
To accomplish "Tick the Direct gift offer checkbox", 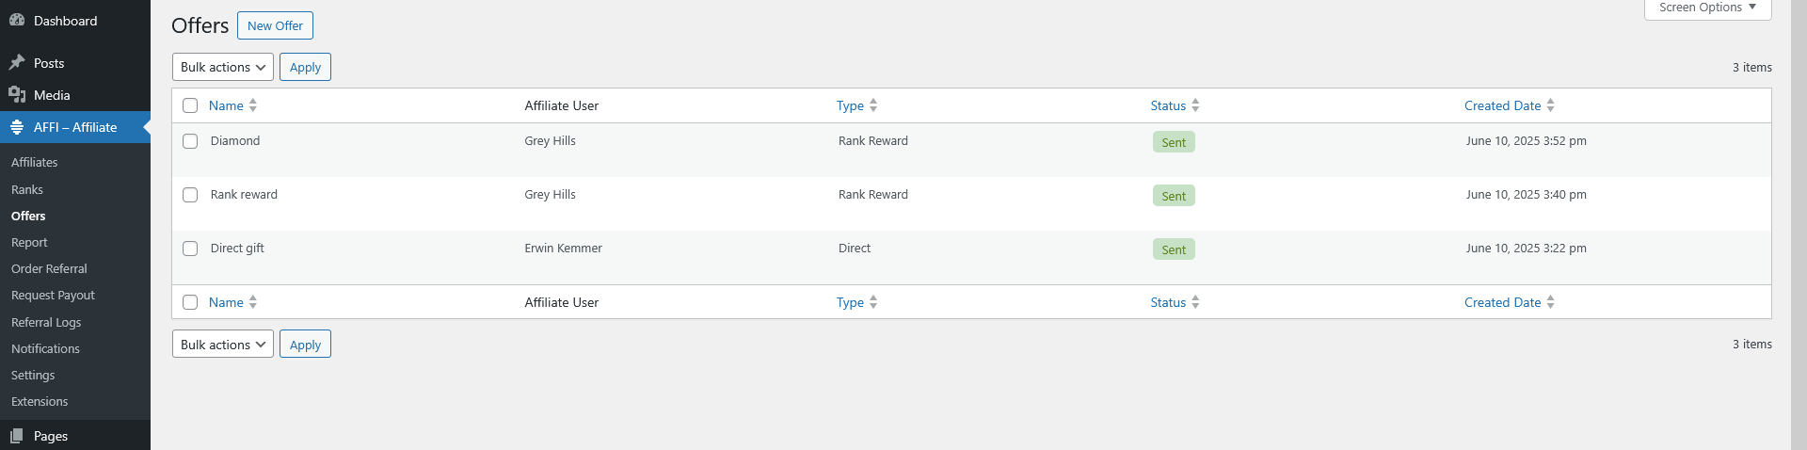I will point(190,249).
